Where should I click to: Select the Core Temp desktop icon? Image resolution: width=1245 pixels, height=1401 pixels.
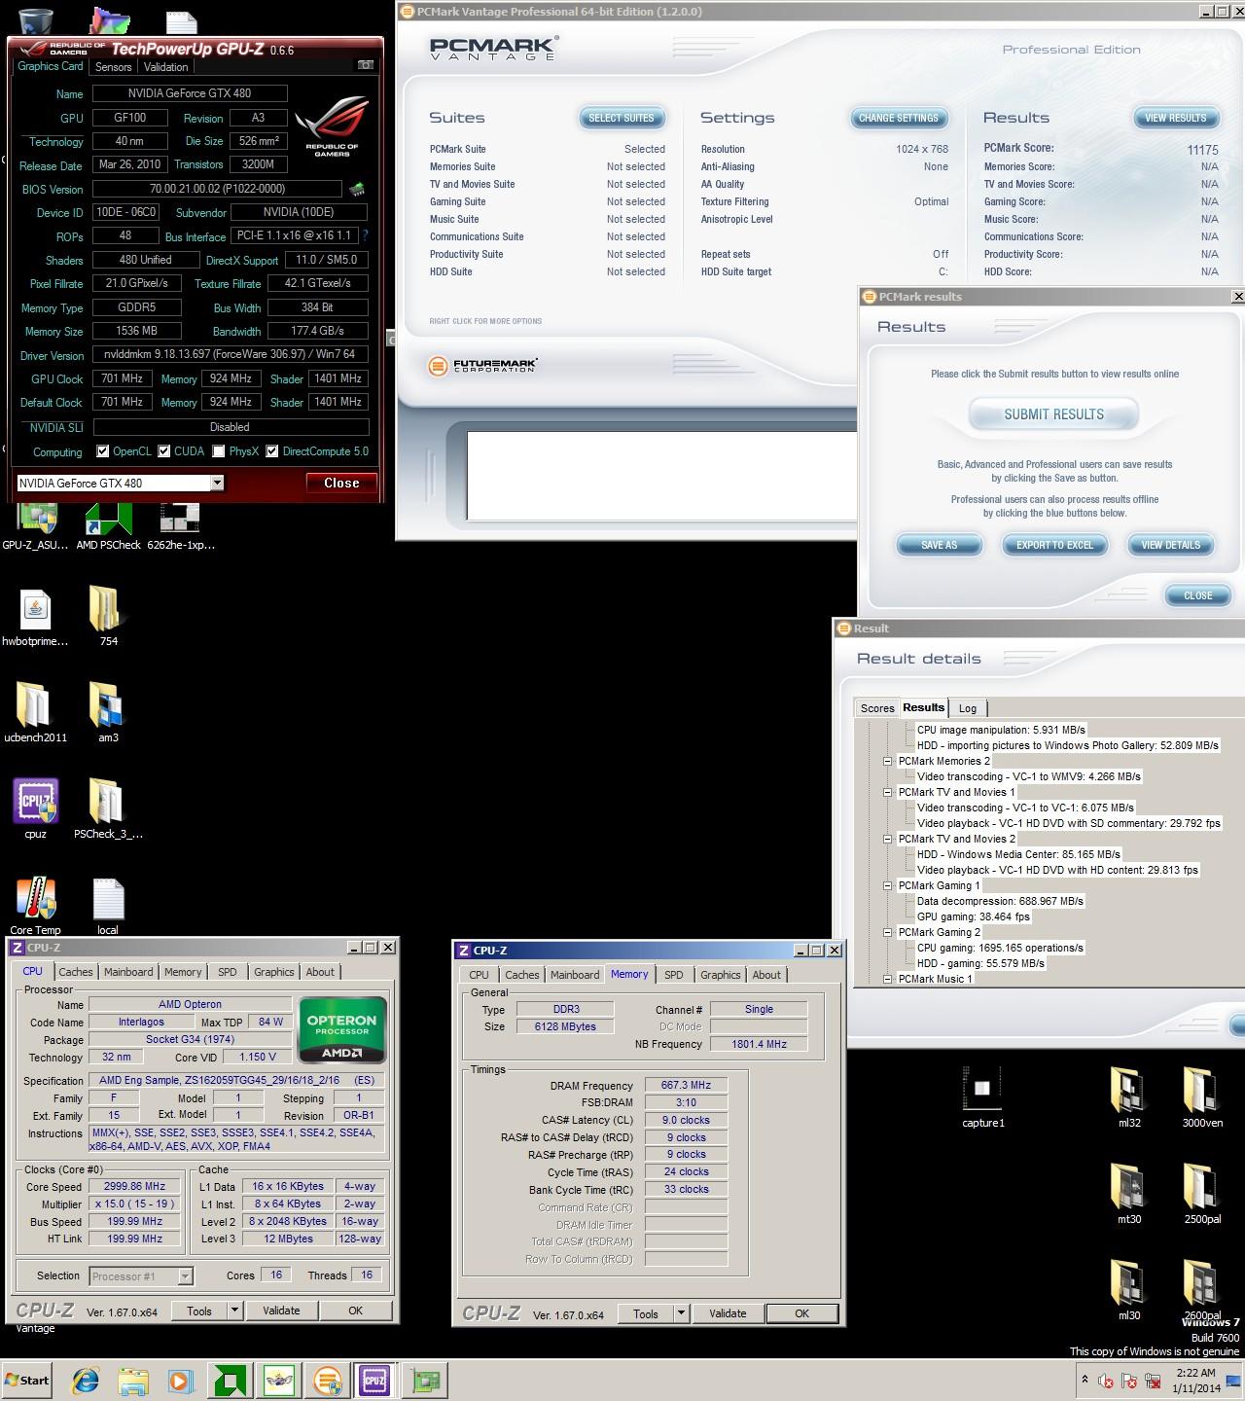pyautogui.click(x=35, y=905)
